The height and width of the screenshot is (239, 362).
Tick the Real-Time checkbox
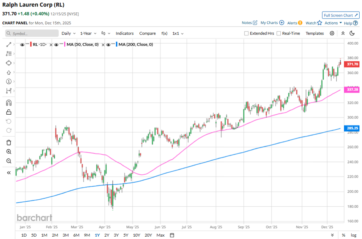pos(279,33)
